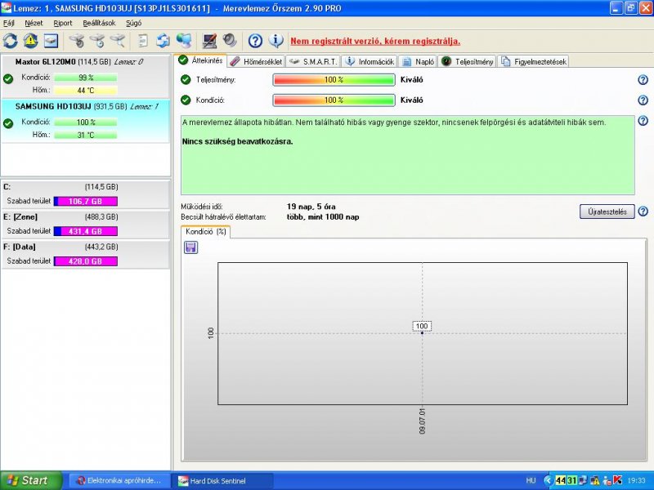Click the 44 temperature tray icon

[x=561, y=480]
